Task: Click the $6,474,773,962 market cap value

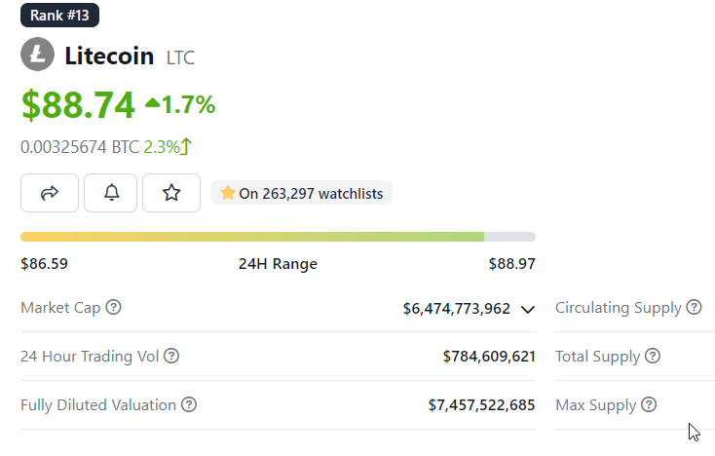Action: click(457, 309)
